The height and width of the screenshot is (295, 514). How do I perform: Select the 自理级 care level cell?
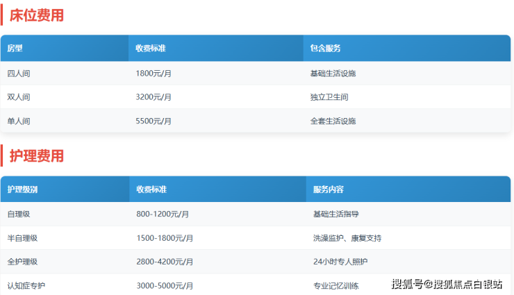tap(19, 214)
